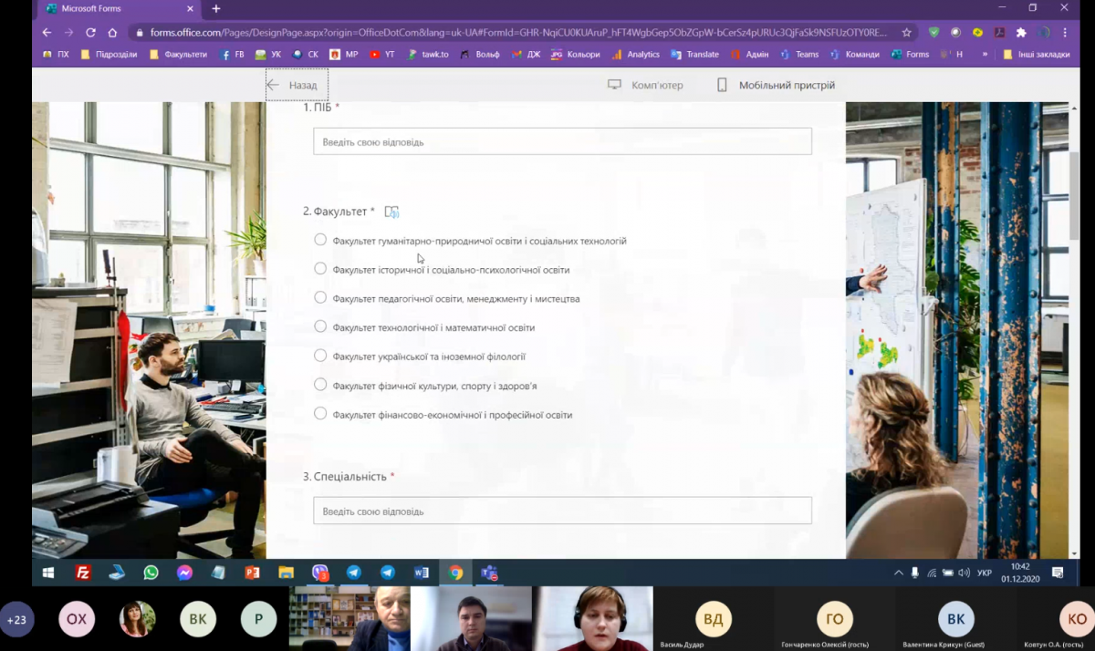The image size is (1095, 651).
Task: Open the Translate bookmark
Action: (694, 55)
